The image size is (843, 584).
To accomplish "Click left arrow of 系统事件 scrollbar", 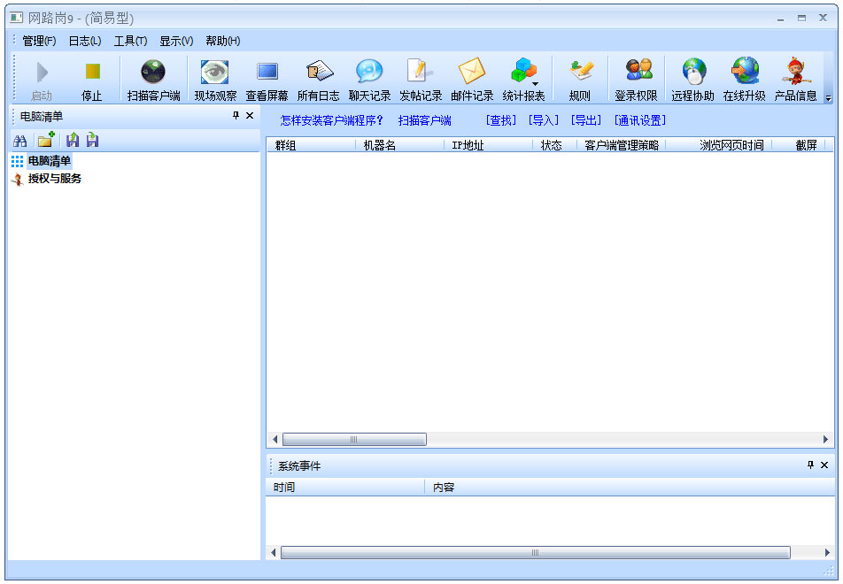I will click(273, 552).
